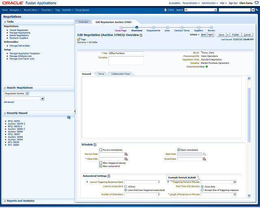Click the Publish button
260x208 pixels.
pos(236,35)
